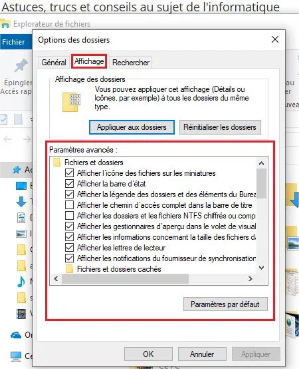299x369 pixels.
Task: Uncheck Afficher les lettres de lecteur
Action: (69, 247)
